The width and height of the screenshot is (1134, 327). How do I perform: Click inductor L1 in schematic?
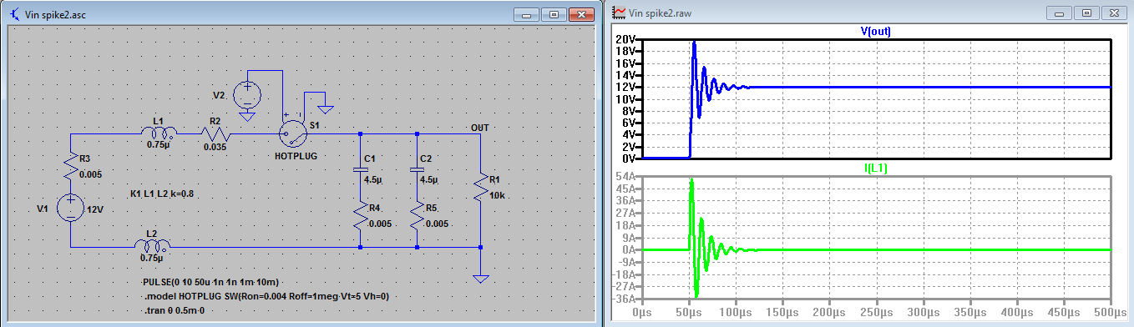click(x=159, y=133)
